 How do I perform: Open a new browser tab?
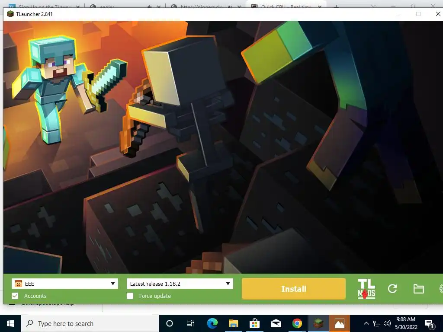(x=336, y=6)
